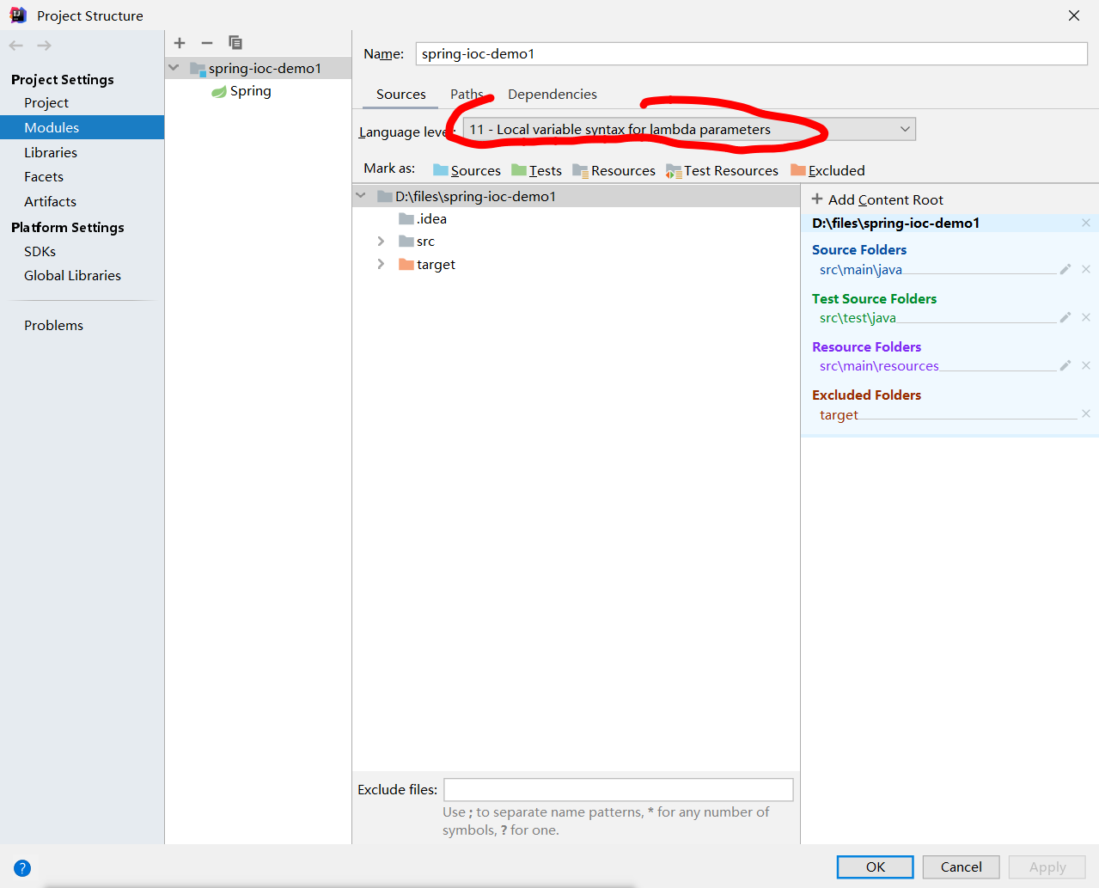Click the add module plus icon
Screen dimensions: 1099x888
180,43
